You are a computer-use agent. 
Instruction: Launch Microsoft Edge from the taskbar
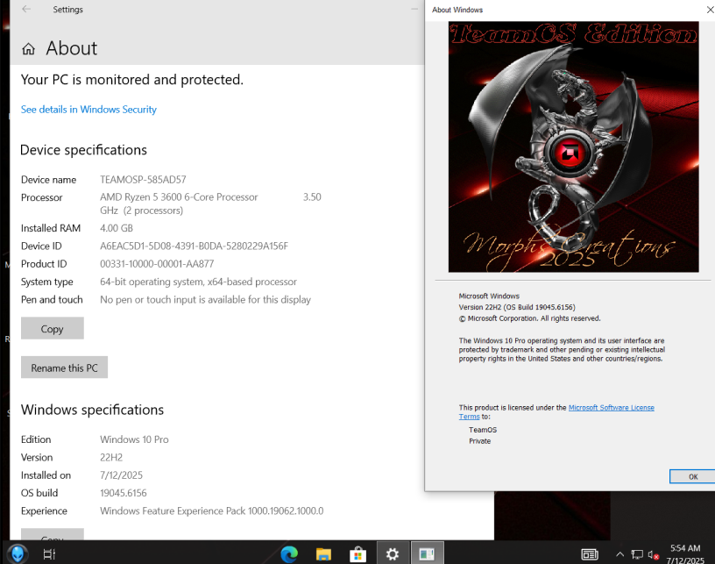point(289,554)
